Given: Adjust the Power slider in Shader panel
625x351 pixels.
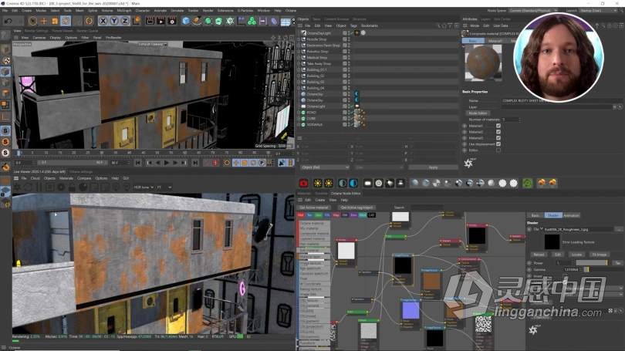Looking at the screenshot, I should tap(592, 263).
